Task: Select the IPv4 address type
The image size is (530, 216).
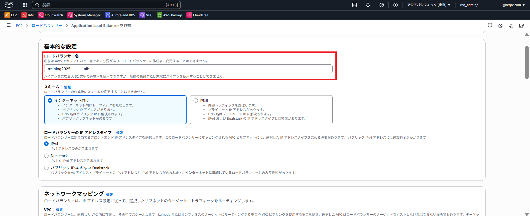Action: [x=46, y=144]
